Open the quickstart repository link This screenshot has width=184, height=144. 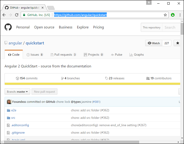[35, 43]
